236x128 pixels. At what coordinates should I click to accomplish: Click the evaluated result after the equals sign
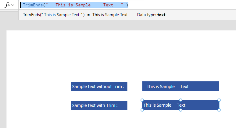(x=110, y=15)
